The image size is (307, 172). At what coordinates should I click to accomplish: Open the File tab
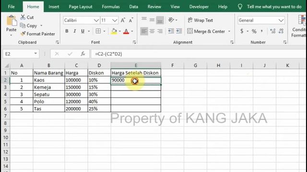(x=11, y=7)
